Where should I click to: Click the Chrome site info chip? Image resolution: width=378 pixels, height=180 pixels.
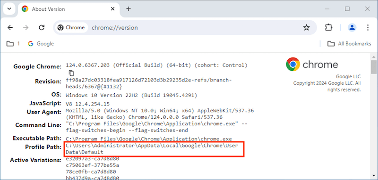point(71,28)
